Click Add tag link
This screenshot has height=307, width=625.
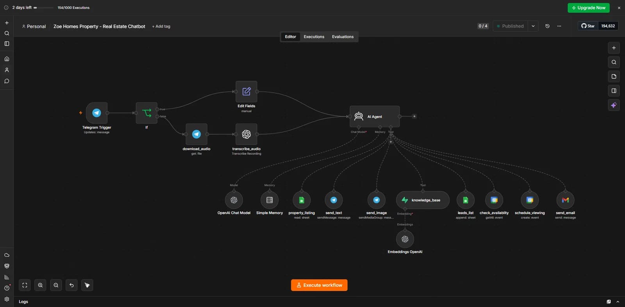[x=161, y=26]
